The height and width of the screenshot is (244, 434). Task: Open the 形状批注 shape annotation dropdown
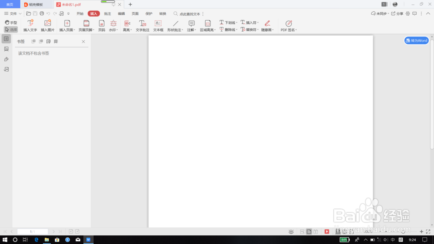(x=175, y=26)
